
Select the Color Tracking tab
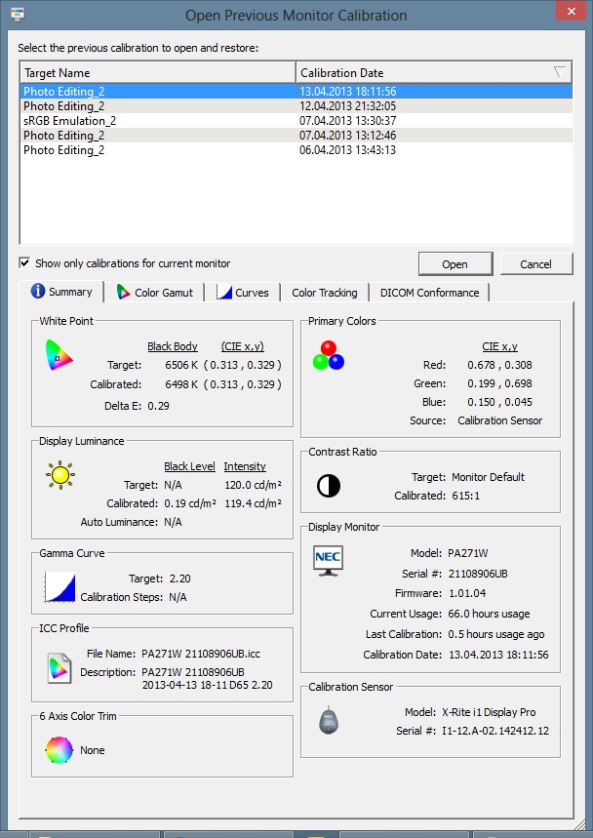point(324,293)
